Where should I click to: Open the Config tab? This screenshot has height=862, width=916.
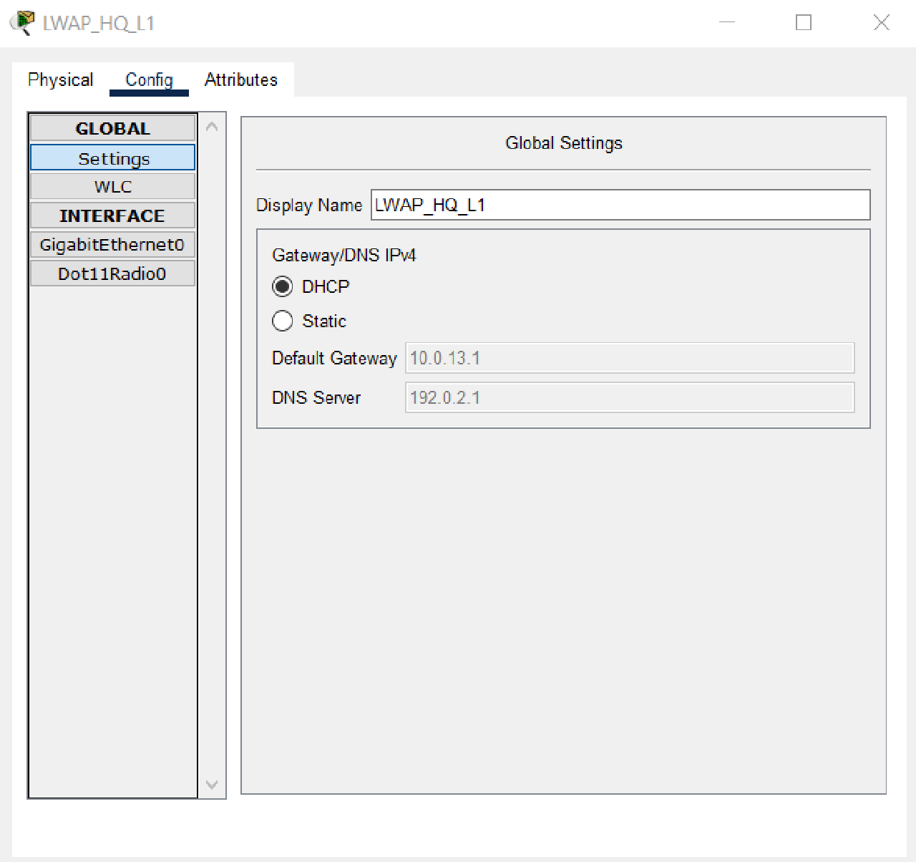pyautogui.click(x=148, y=79)
